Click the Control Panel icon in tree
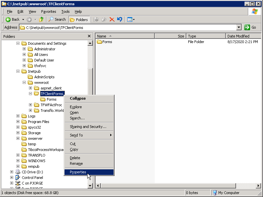The width and height of the screenshot is (263, 197). pos(18,177)
